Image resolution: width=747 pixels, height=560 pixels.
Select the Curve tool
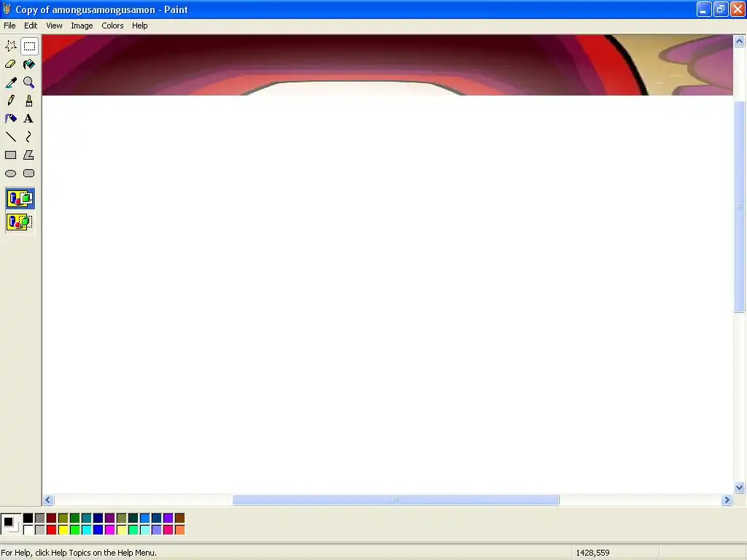pyautogui.click(x=29, y=137)
